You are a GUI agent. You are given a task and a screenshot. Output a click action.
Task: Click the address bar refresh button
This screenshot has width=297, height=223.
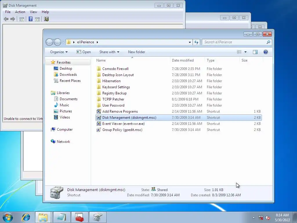196,42
